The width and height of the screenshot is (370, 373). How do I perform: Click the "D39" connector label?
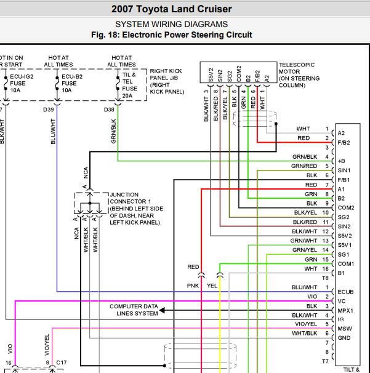pyautogui.click(x=49, y=110)
